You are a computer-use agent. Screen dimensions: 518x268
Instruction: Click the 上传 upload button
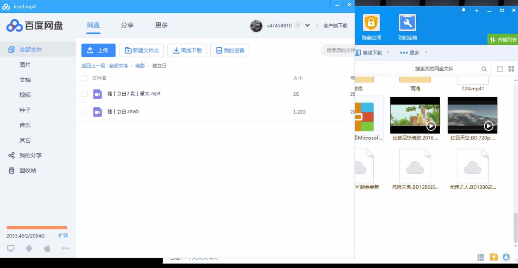98,50
